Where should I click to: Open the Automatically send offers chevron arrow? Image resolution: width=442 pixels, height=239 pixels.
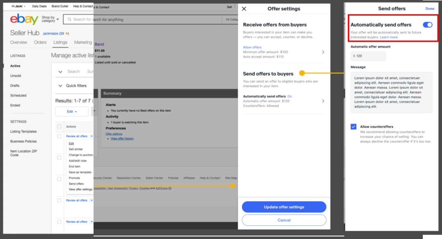323,101
